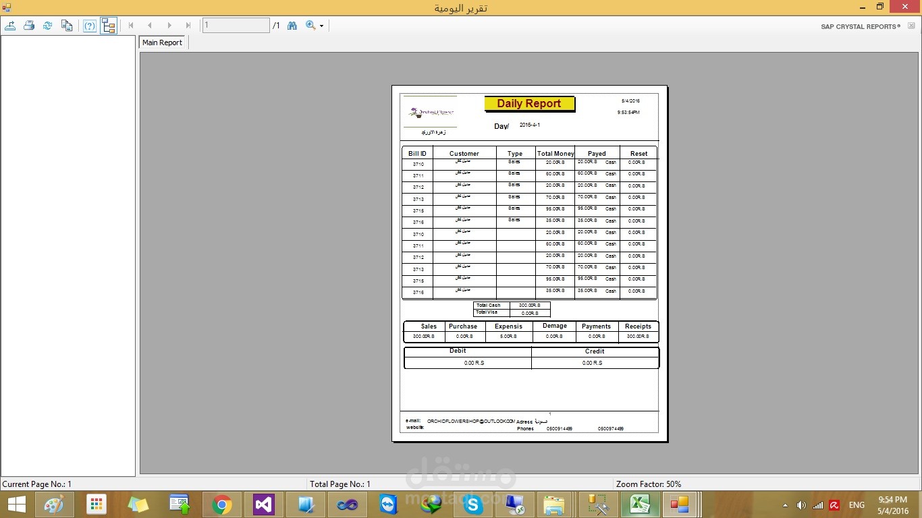922x518 pixels.
Task: Toggle the Group Tree button
Action: coord(109,26)
